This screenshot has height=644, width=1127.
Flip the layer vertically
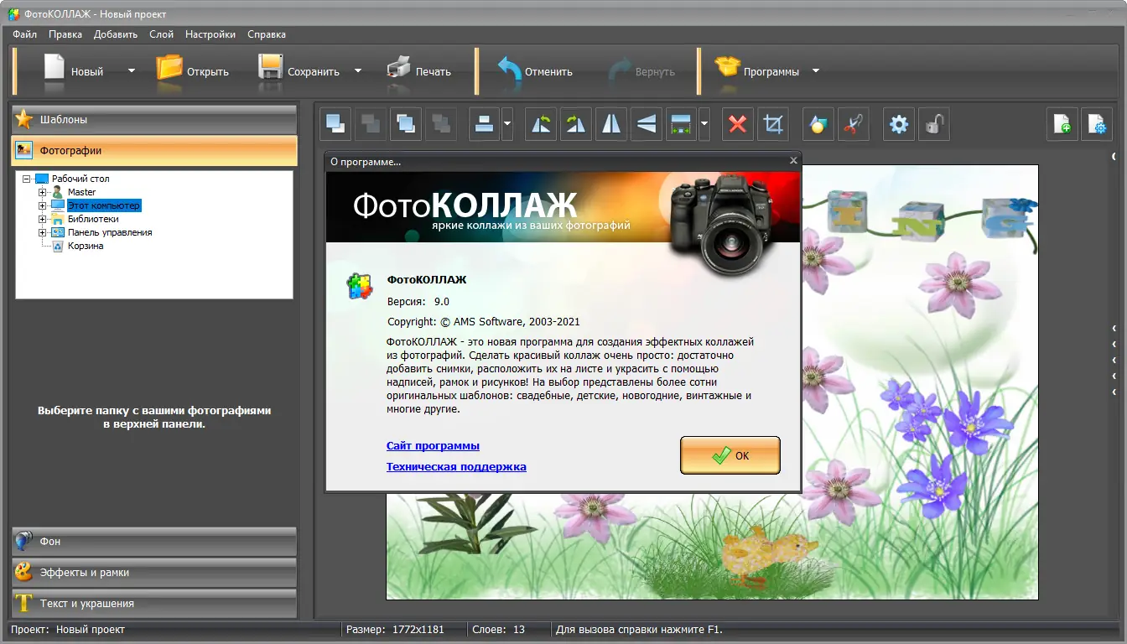pos(647,124)
